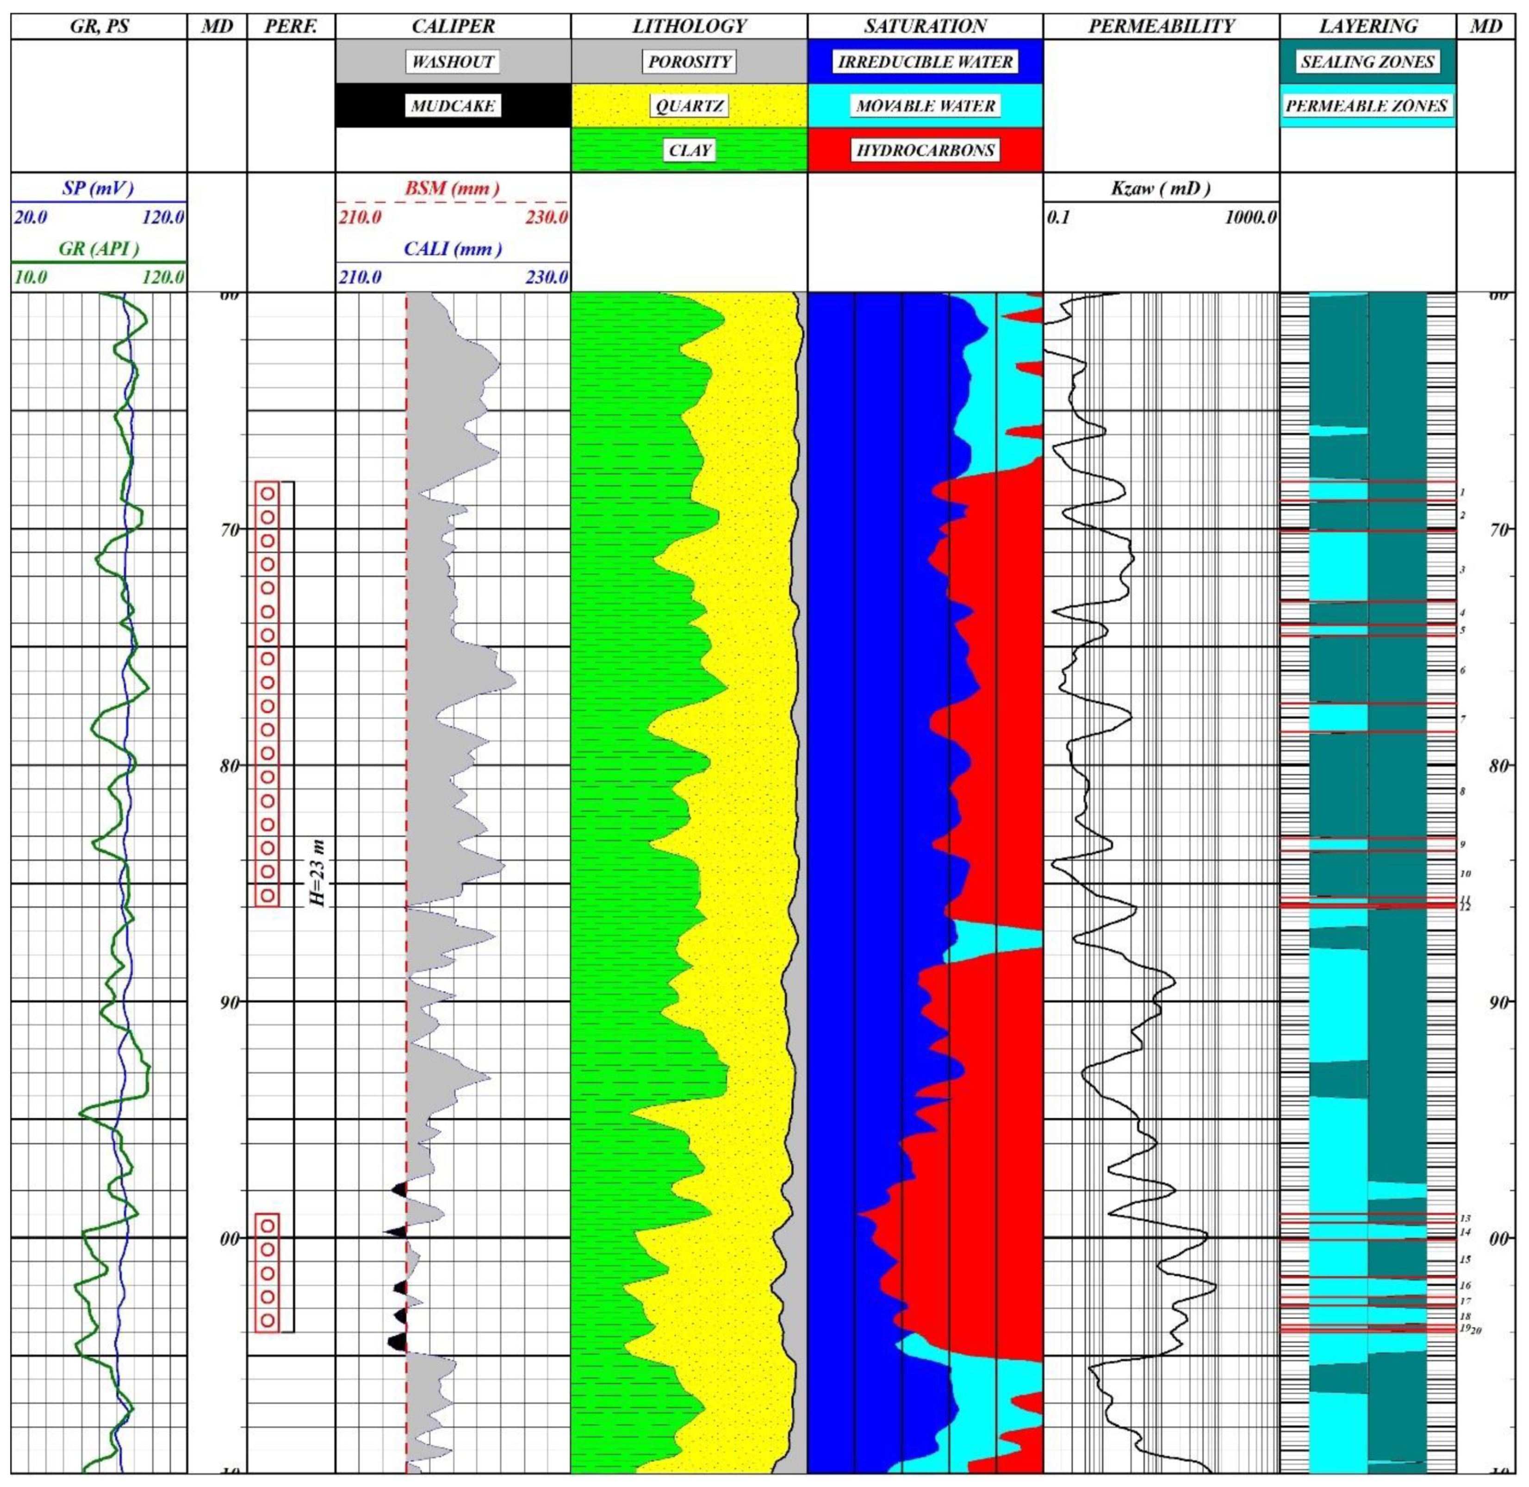Click the green CLAY legend box
The image size is (1529, 1487).
(x=689, y=150)
